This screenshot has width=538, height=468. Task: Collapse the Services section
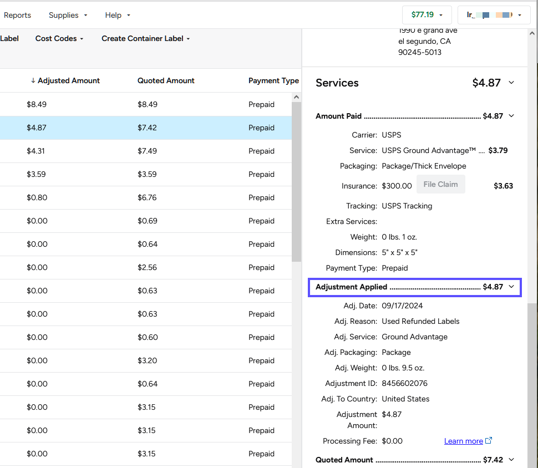[x=510, y=83]
